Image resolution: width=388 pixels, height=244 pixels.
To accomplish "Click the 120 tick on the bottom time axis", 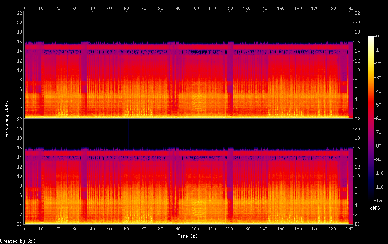I will 229,229.
